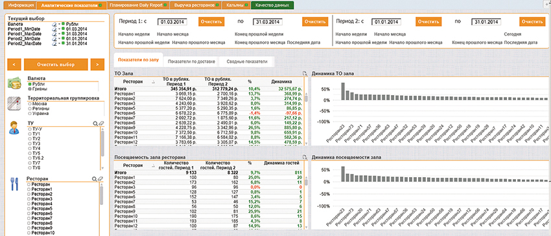Open search in the ТУ list box
This screenshot has height=236, width=551.
coord(95,123)
